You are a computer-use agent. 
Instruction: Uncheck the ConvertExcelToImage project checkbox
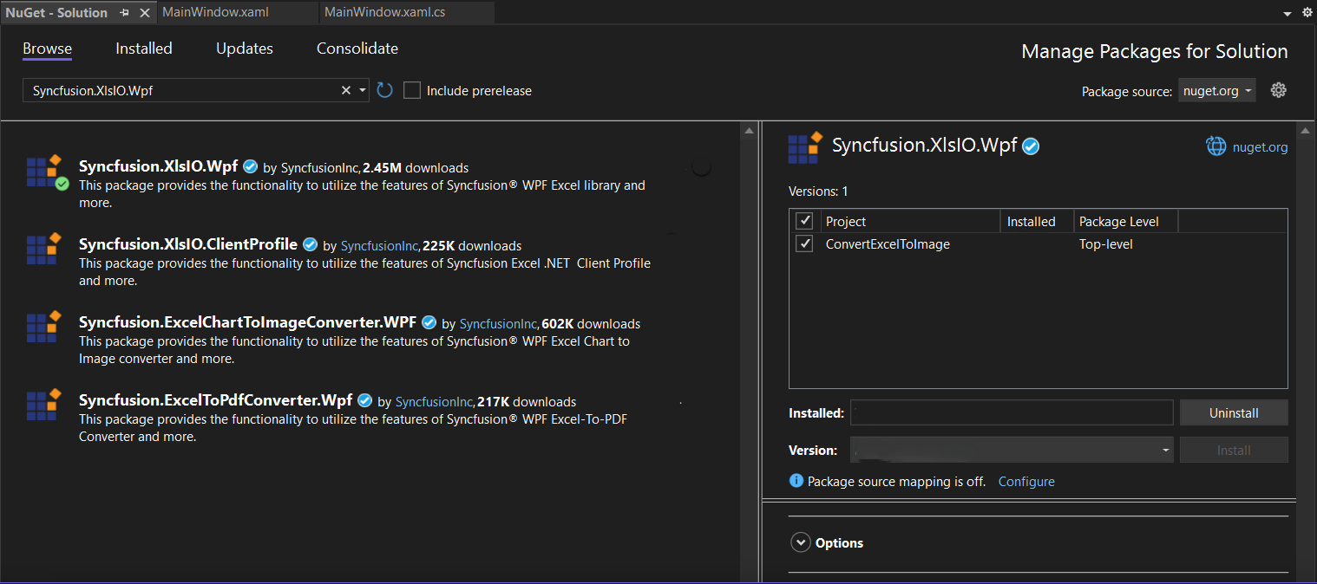point(803,243)
